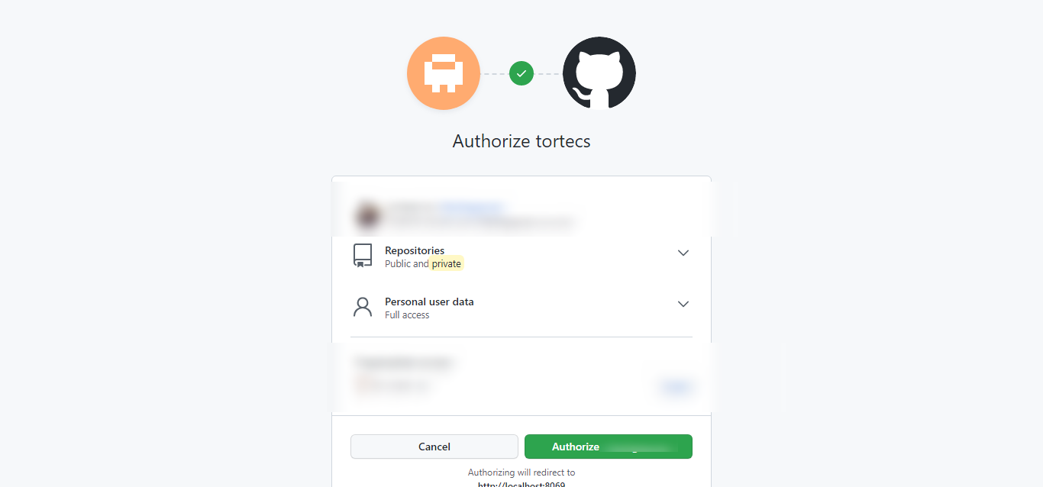Expand the Personal user data chevron
The height and width of the screenshot is (487, 1043).
point(683,304)
